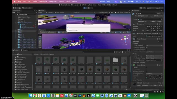Select the Move tool in Scene toolbar
Image resolution: width=177 pixels, height=99 pixels.
pyautogui.click(x=40, y=39)
